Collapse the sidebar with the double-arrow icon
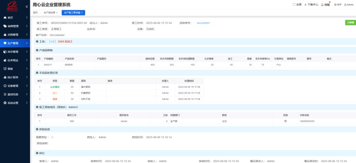 pyautogui.click(x=27, y=7)
